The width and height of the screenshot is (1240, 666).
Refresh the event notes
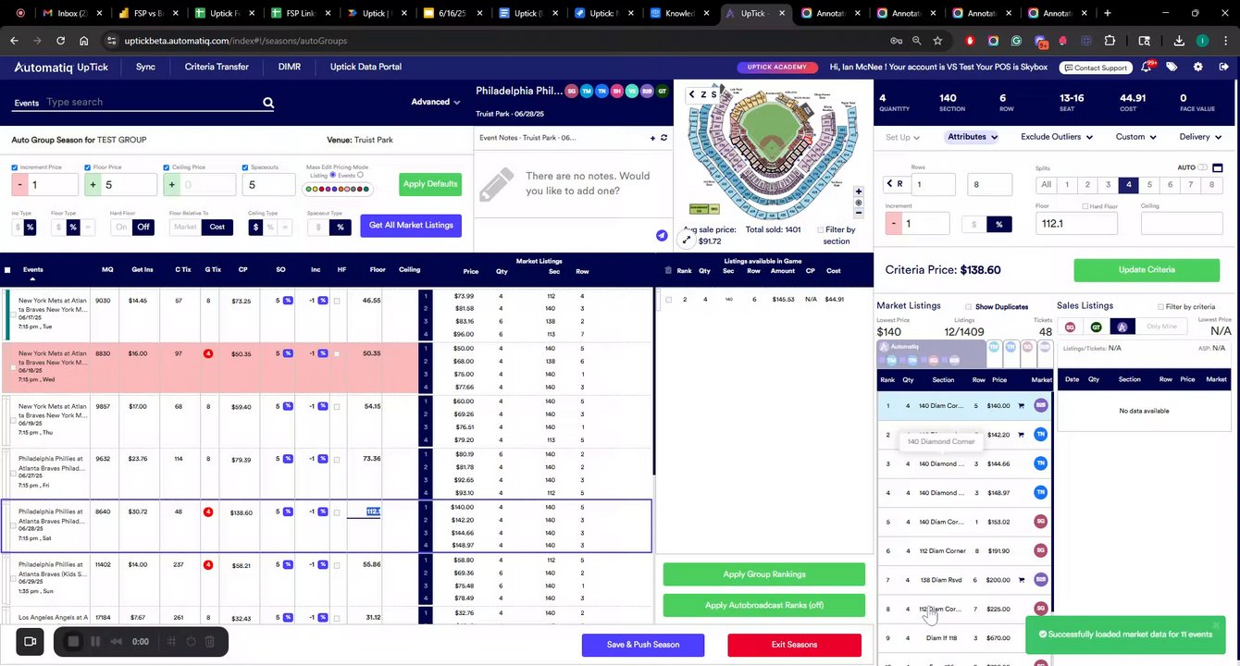point(663,138)
